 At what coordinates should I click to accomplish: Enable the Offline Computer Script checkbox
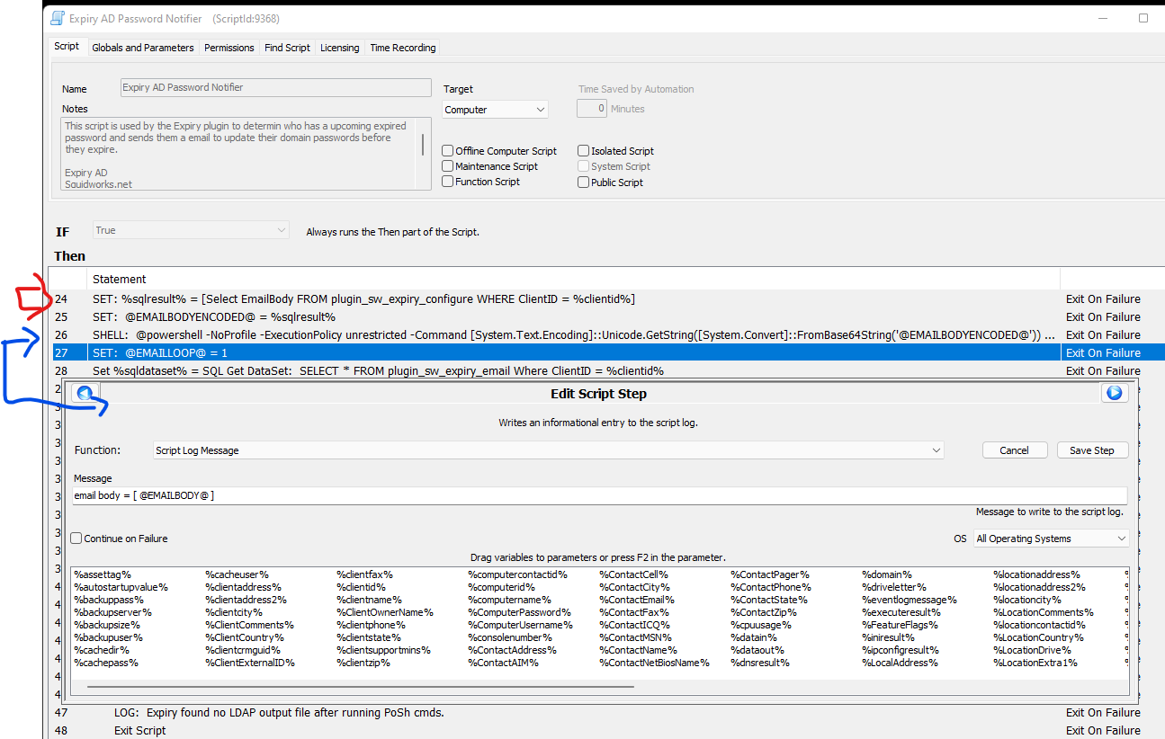(x=446, y=150)
